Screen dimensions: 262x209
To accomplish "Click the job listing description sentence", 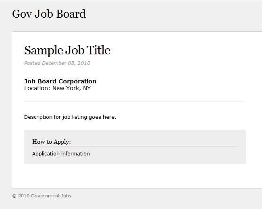I will click(x=70, y=117).
